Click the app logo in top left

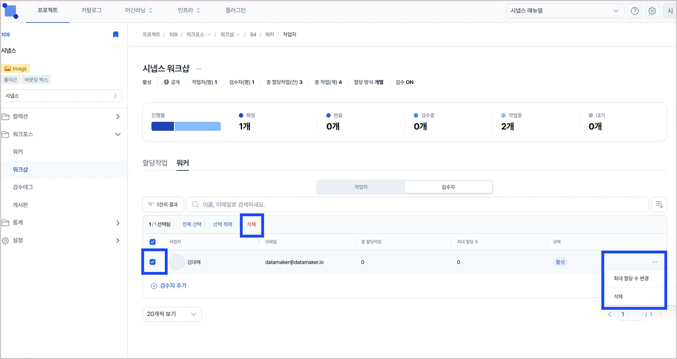[11, 11]
